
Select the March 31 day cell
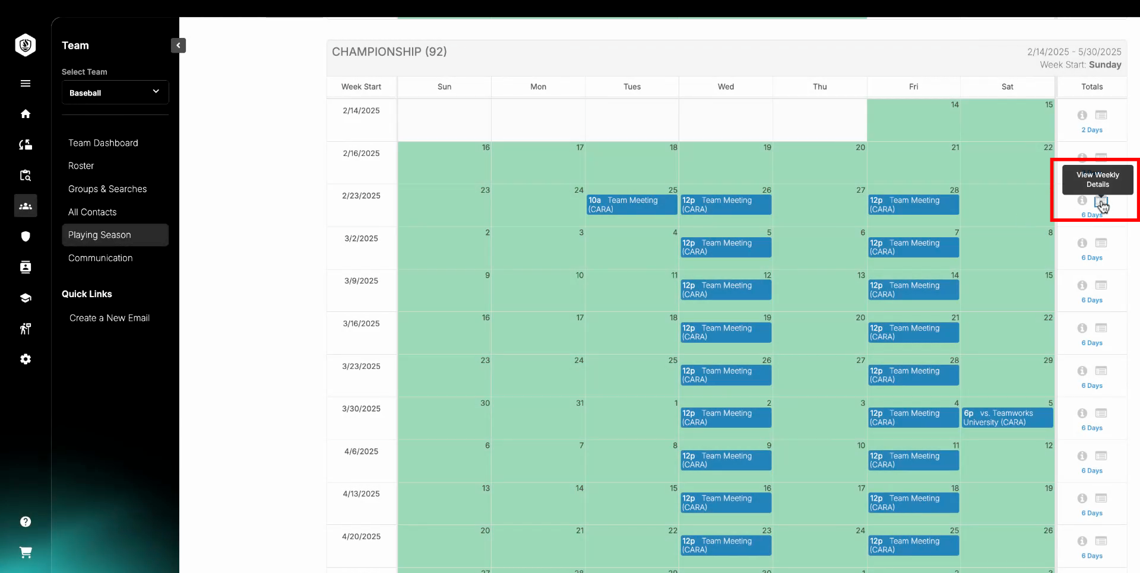point(538,418)
